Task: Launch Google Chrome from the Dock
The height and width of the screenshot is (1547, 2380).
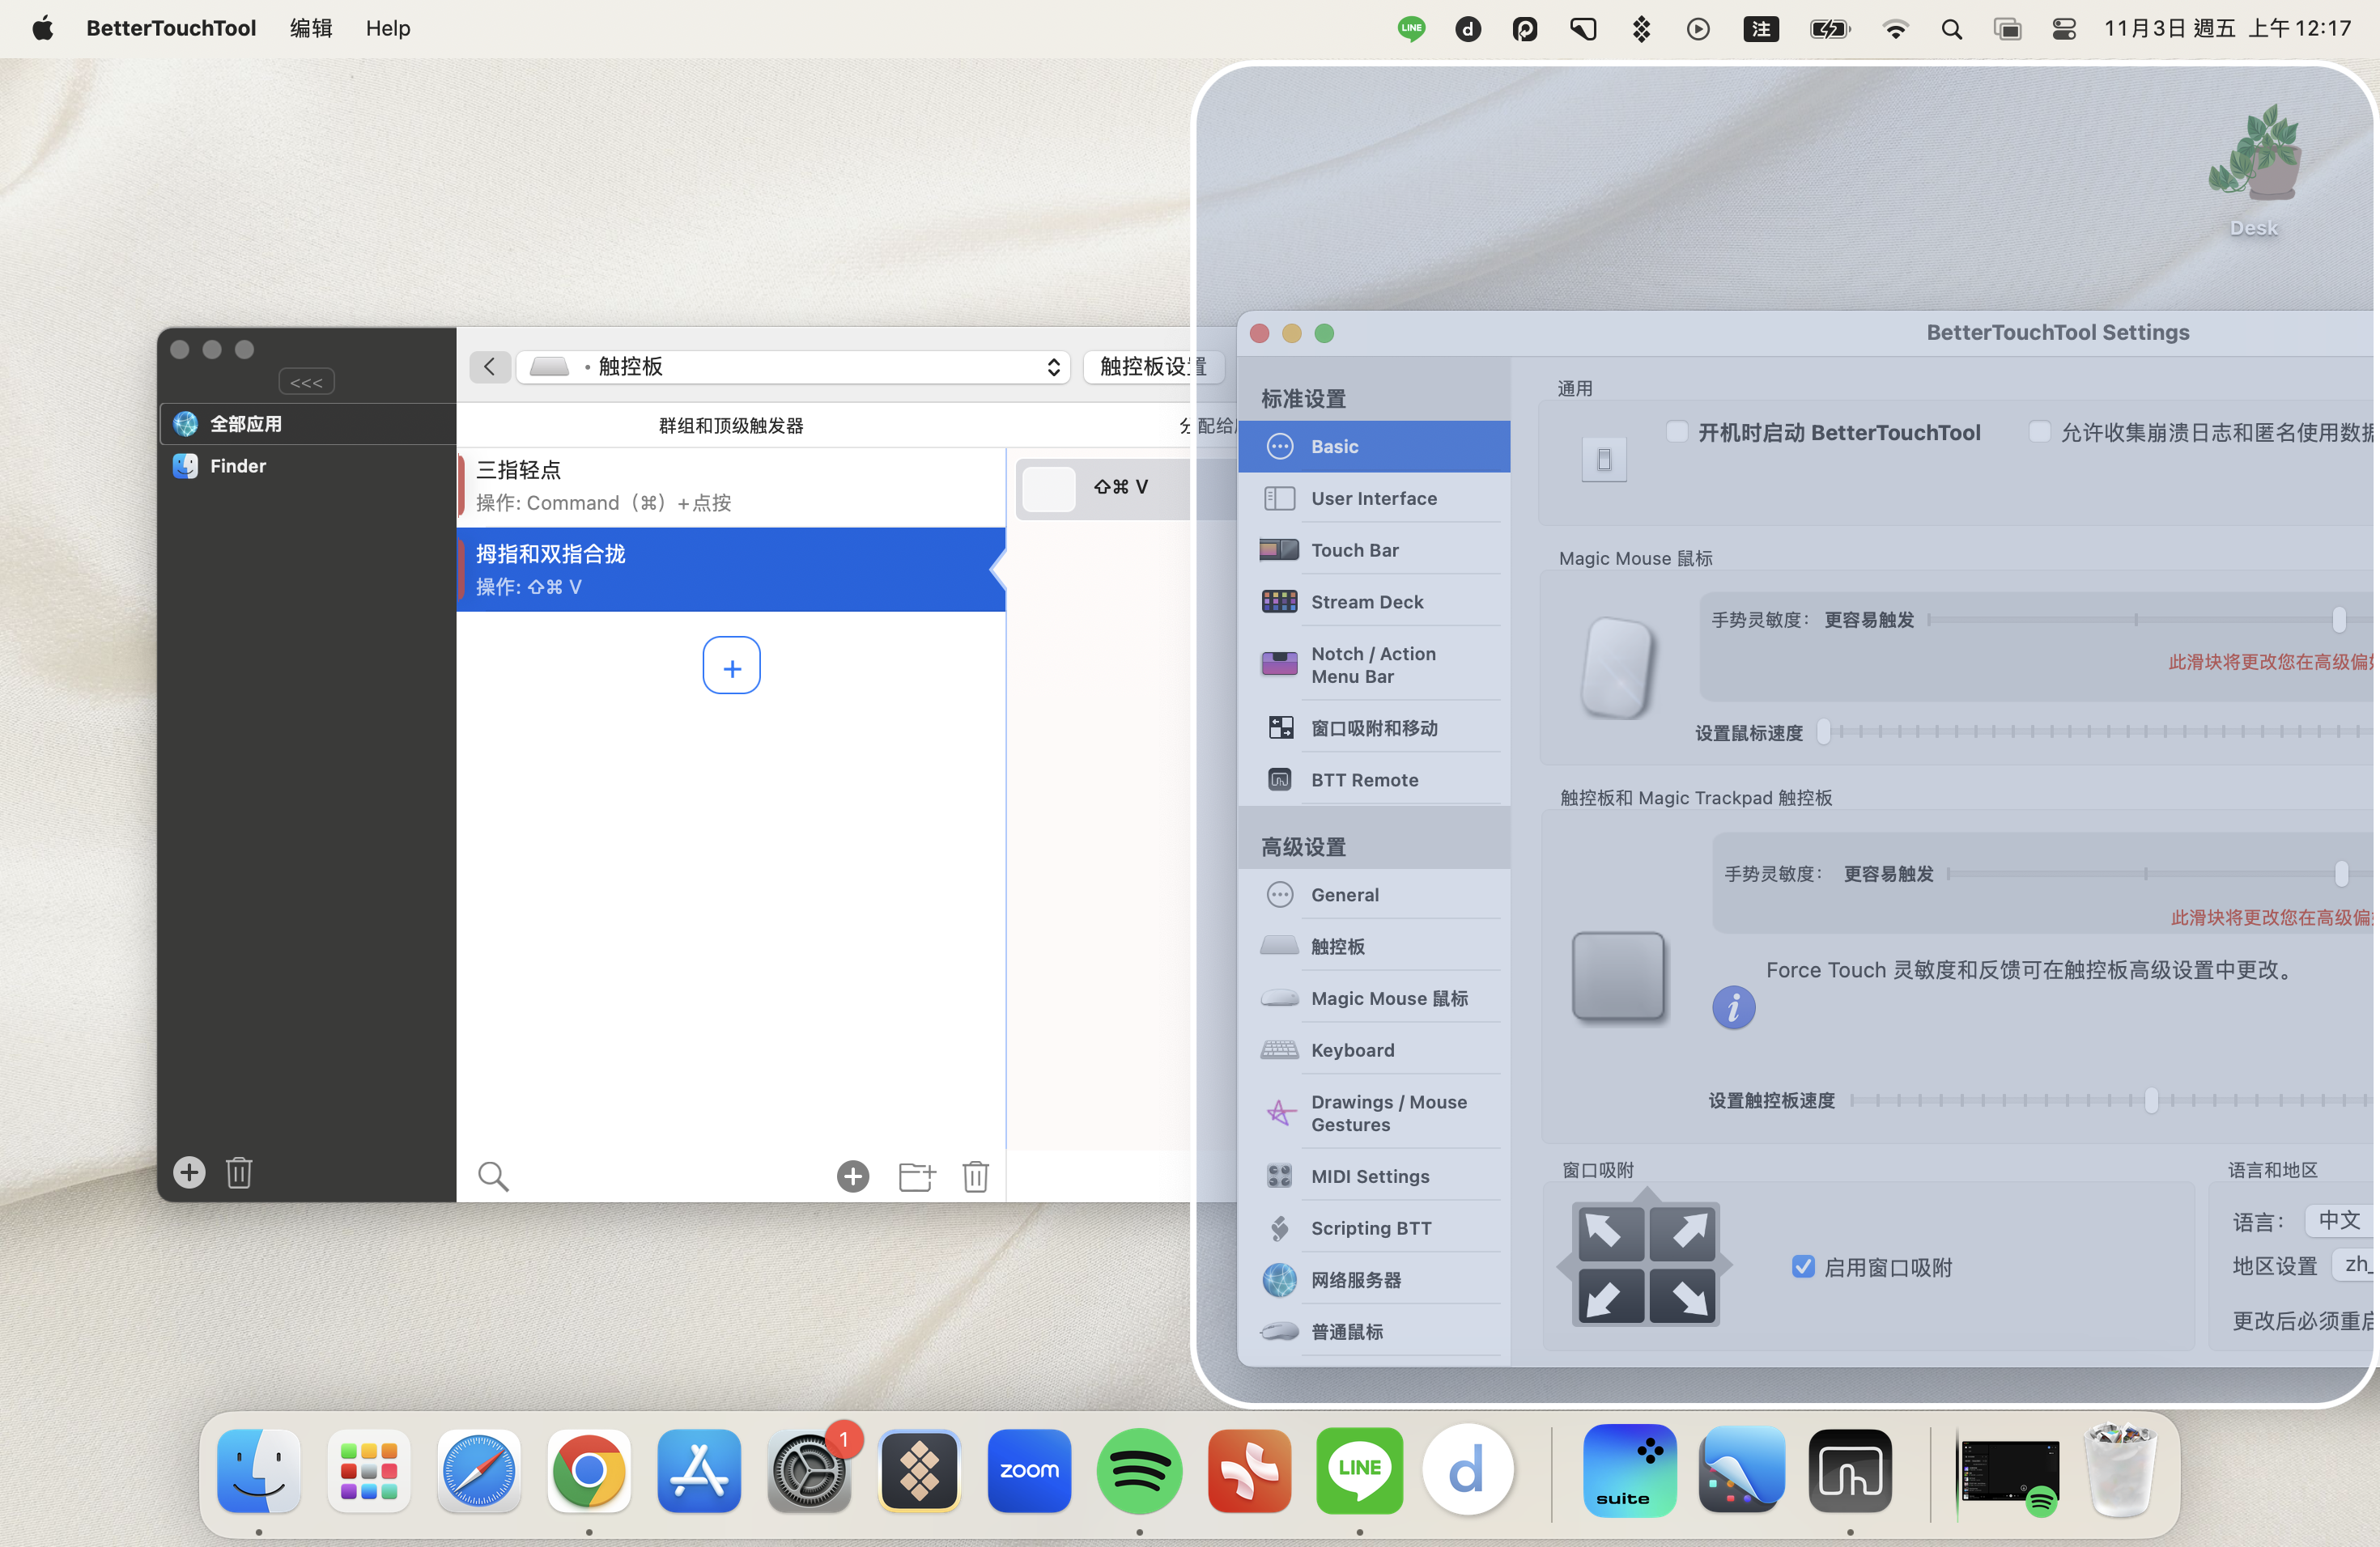Action: [x=589, y=1471]
